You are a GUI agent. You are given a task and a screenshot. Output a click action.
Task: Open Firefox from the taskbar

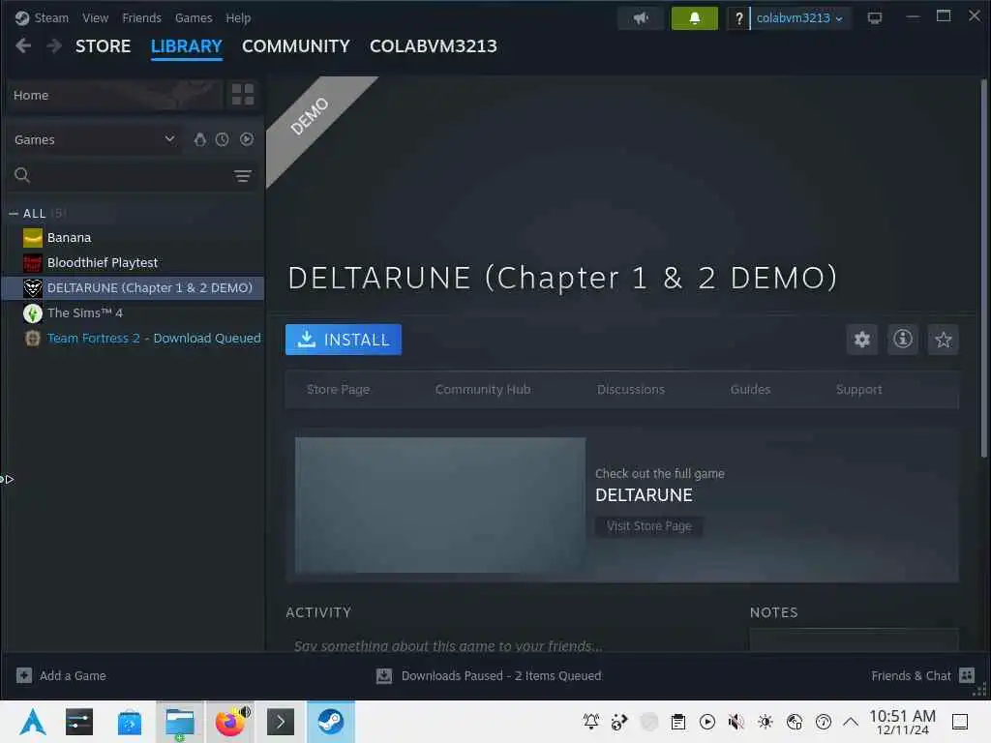click(230, 722)
